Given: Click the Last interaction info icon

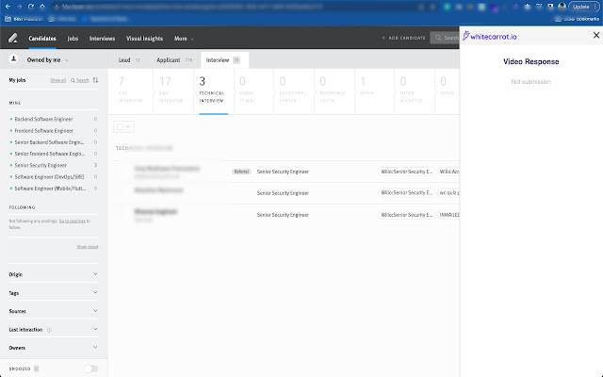Looking at the screenshot, I should [49, 330].
